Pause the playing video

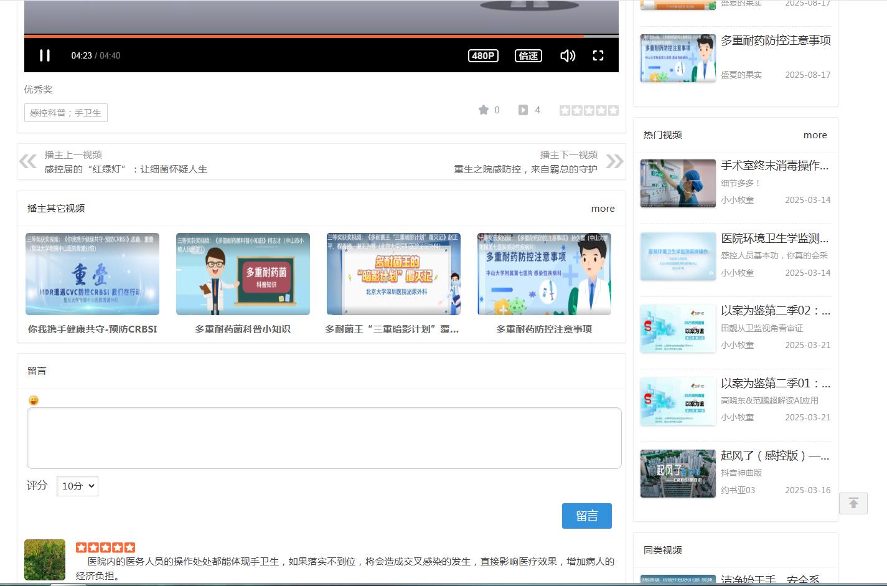coord(44,55)
